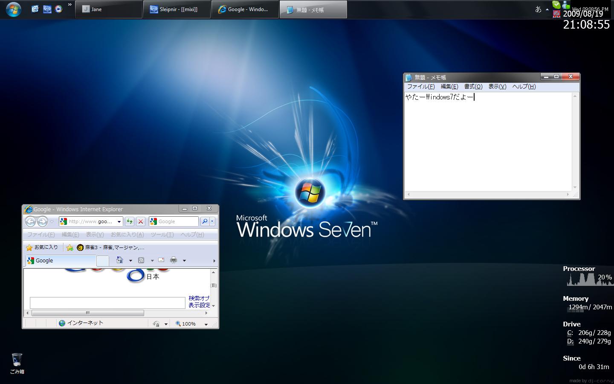Image resolution: width=614 pixels, height=384 pixels.
Task: Click the green checkmark tray icon
Action: (556, 4)
